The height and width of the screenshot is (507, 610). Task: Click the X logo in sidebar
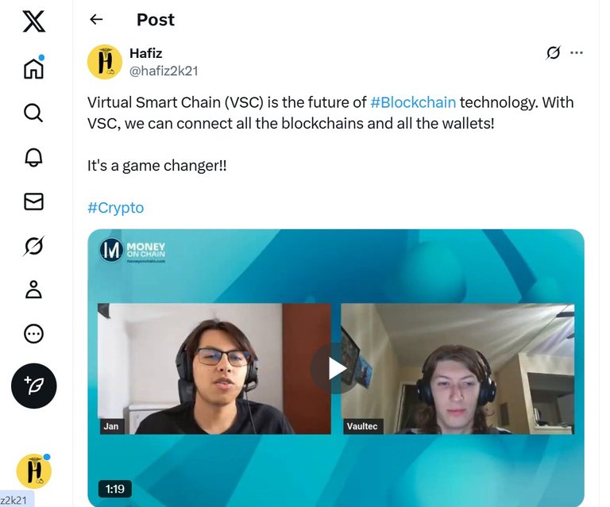34,21
